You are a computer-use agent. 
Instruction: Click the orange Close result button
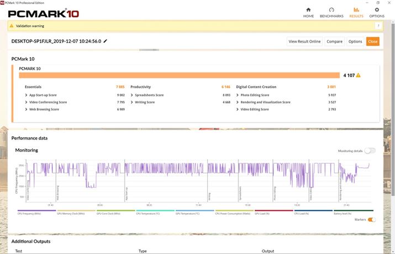point(372,42)
